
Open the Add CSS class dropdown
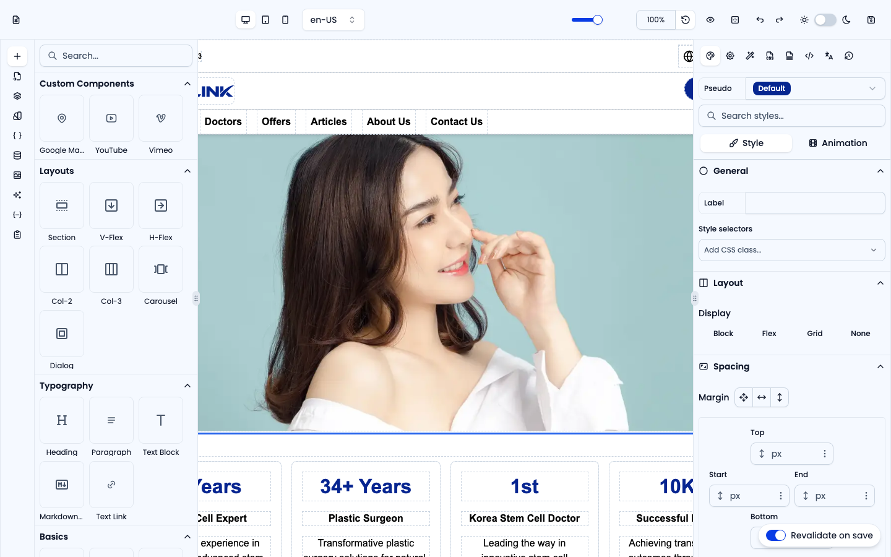(x=791, y=250)
